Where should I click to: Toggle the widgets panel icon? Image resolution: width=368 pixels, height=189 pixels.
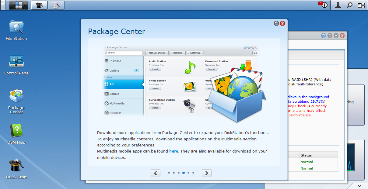pyautogui.click(x=361, y=5)
